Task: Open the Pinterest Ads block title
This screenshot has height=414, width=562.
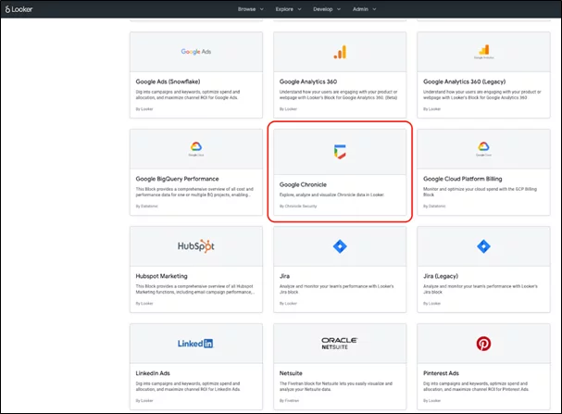Action: pyautogui.click(x=441, y=373)
